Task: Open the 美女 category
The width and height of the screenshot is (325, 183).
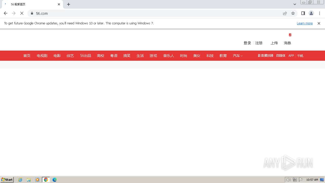Action: pyautogui.click(x=197, y=56)
